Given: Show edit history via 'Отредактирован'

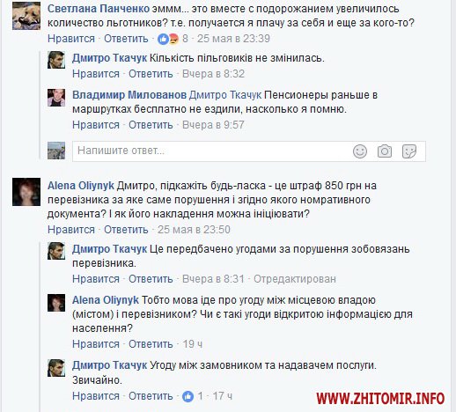Looking at the screenshot, I should pos(295,279).
